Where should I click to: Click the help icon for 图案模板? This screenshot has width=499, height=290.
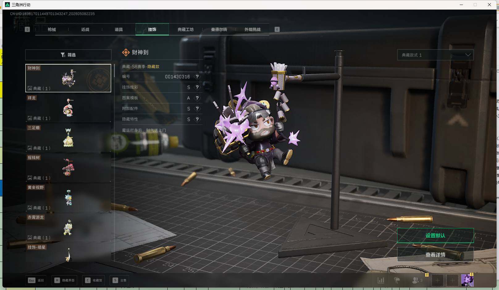click(x=197, y=98)
